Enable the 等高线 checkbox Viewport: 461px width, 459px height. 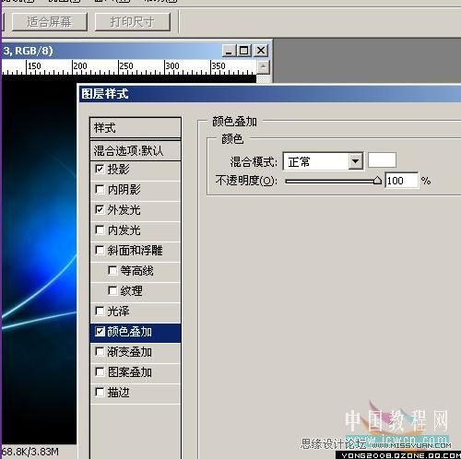(112, 270)
